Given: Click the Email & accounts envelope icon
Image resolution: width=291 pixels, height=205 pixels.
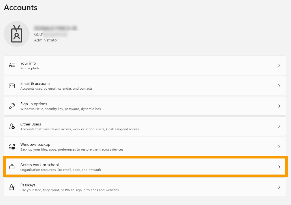Looking at the screenshot, I should (12, 86).
